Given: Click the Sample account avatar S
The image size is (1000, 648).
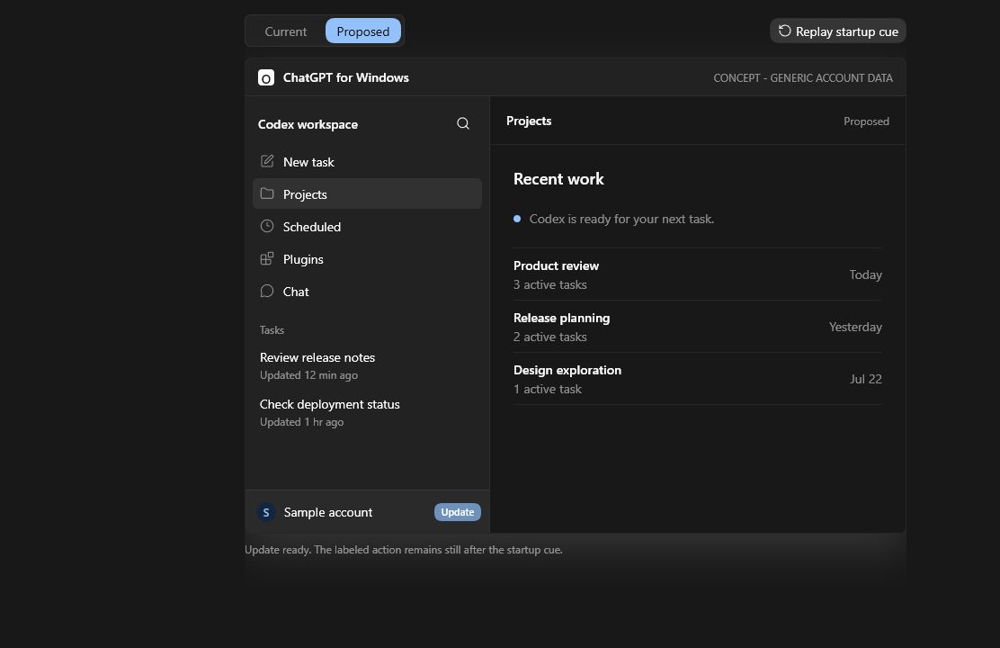Looking at the screenshot, I should [x=266, y=513].
